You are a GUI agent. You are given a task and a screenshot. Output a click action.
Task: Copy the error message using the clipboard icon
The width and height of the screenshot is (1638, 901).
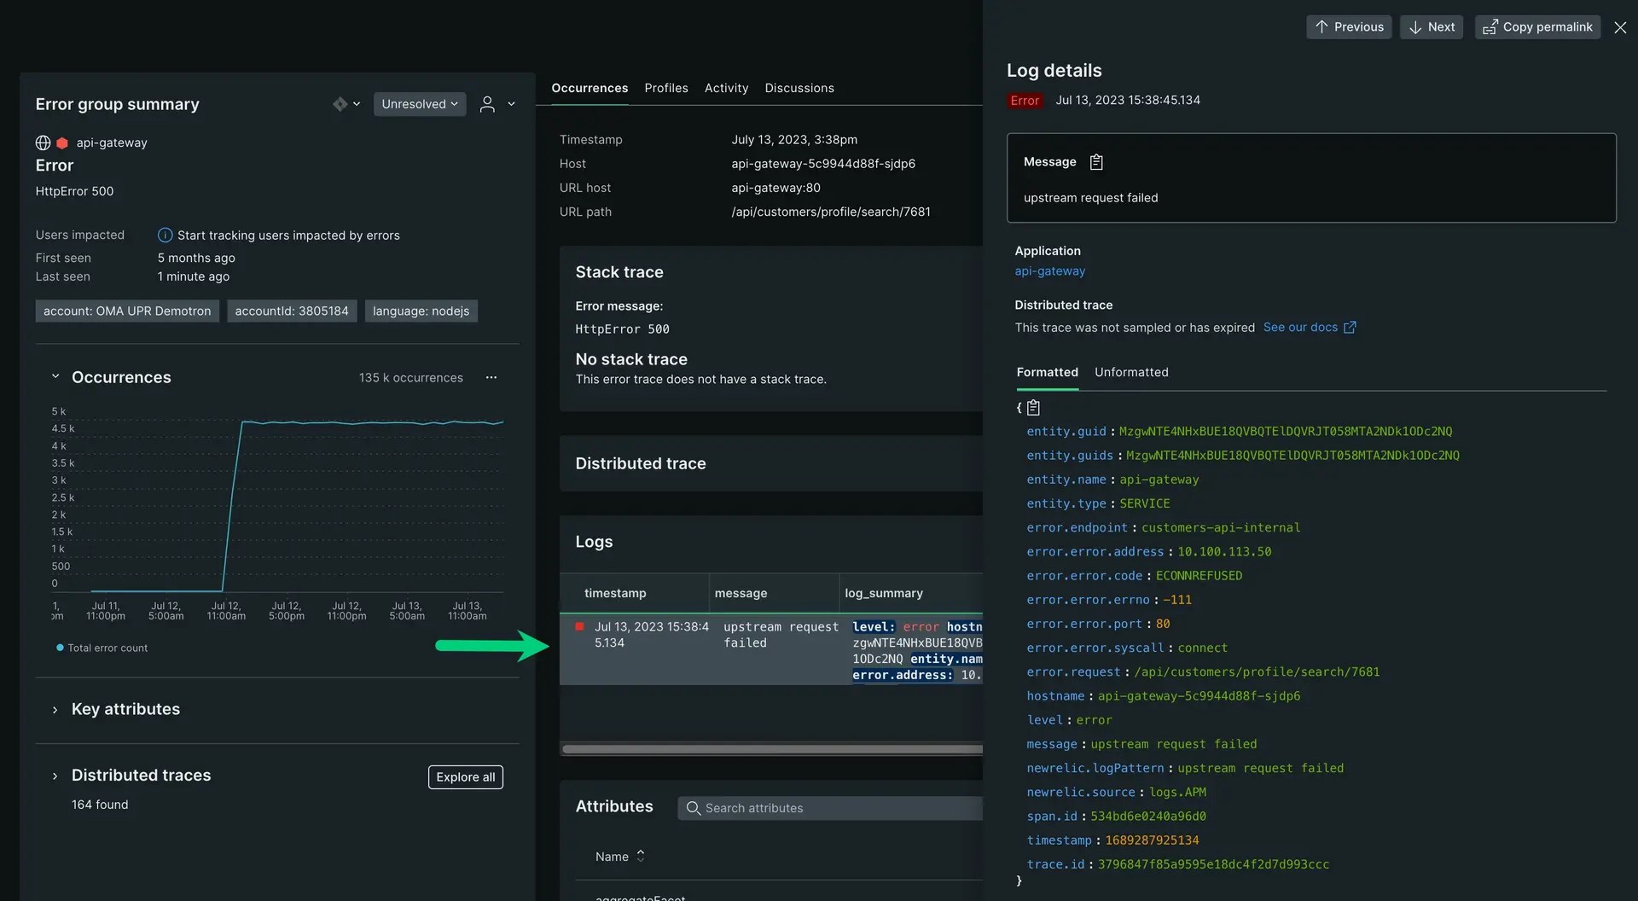[x=1095, y=161]
